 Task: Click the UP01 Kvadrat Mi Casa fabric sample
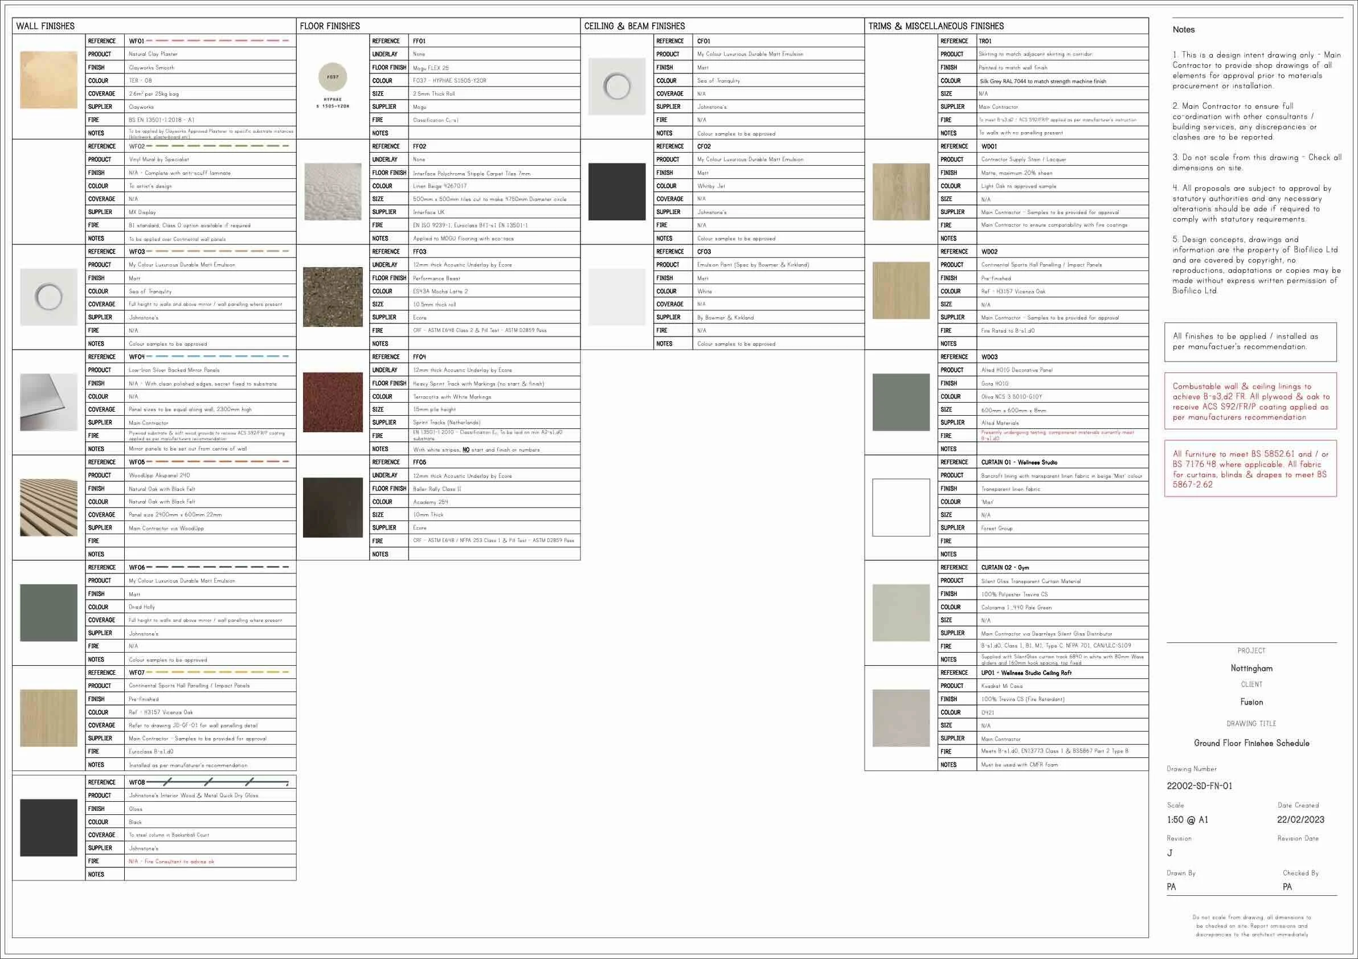coord(901,718)
